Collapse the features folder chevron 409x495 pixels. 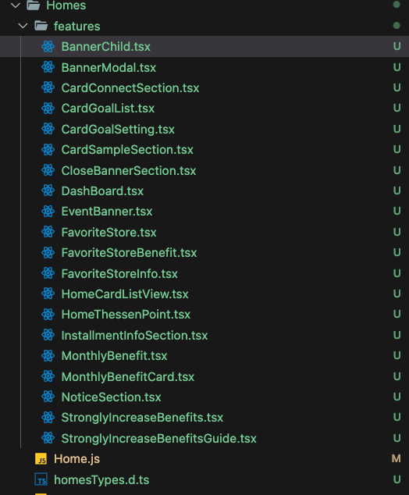pyautogui.click(x=23, y=26)
